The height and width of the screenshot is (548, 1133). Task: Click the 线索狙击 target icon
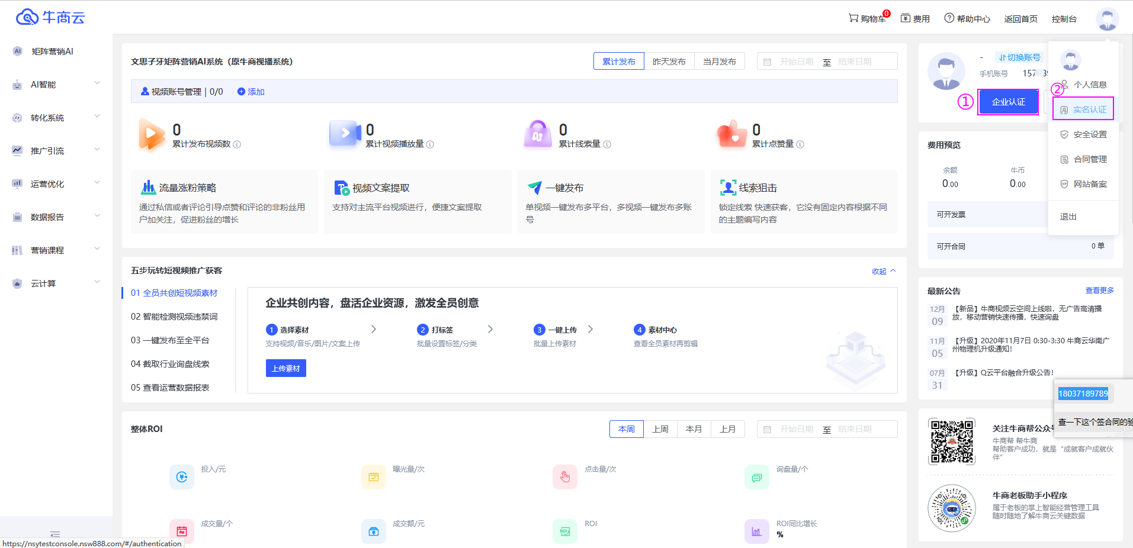[728, 188]
